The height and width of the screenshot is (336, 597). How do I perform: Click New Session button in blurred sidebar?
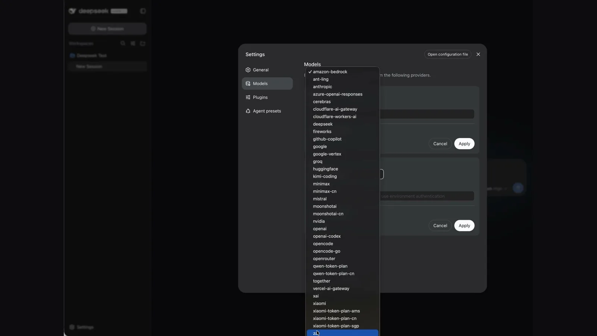point(107,29)
